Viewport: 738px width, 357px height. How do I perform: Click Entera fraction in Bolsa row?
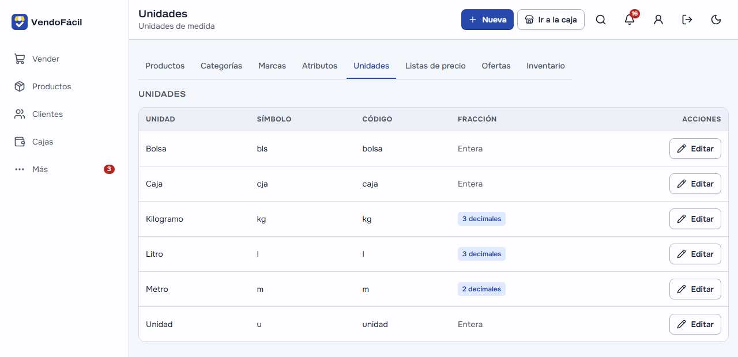pos(470,149)
